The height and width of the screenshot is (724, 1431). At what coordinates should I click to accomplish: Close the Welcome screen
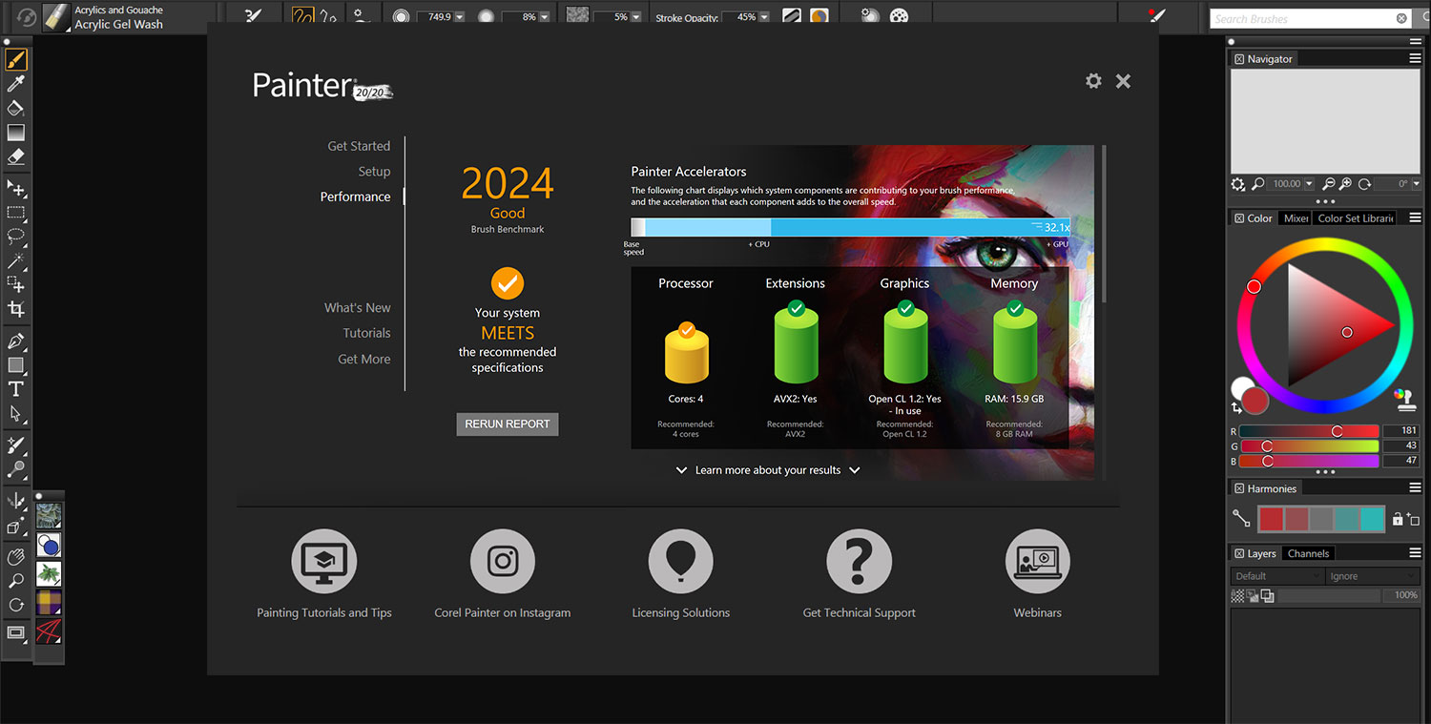1123,81
